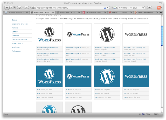Click the horizontal WordPress logo on white
The width and height of the screenshot is (166, 120).
tap(78, 34)
